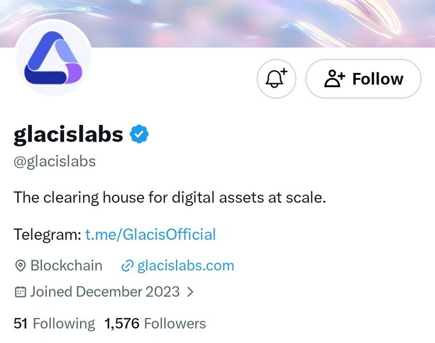Visit the glacislabs.com website link
The width and height of the screenshot is (435, 343).
186,266
